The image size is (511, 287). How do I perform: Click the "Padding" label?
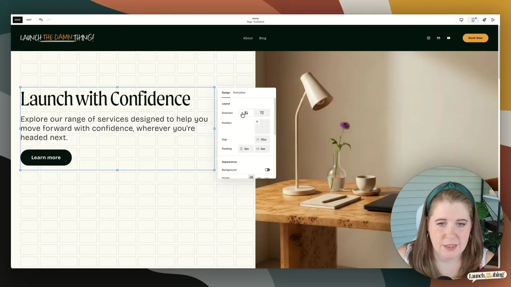[227, 149]
